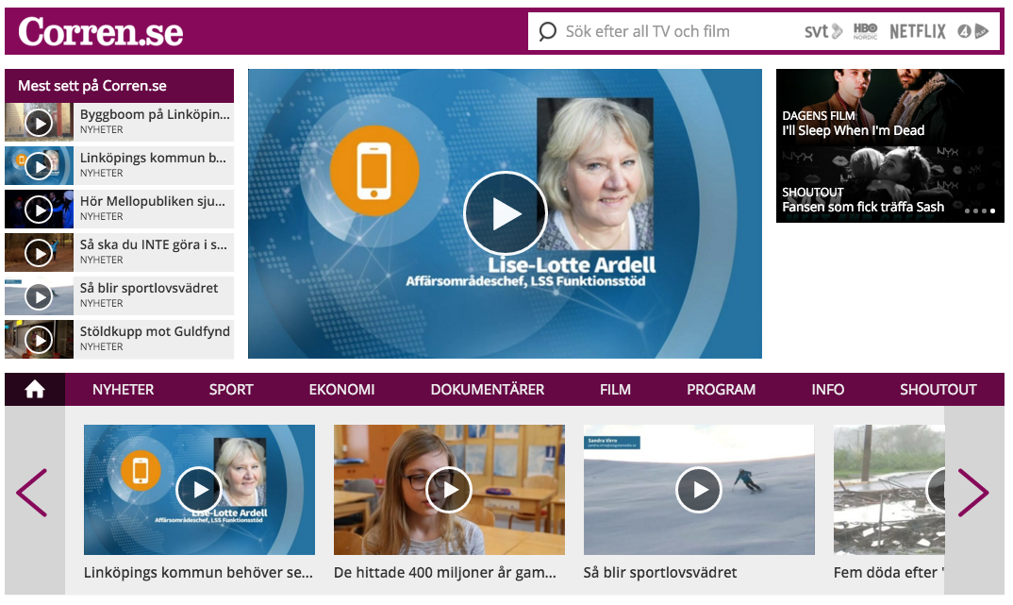Play carousel video De hittade 400 miljoner
Screen dimensions: 1013x605
[449, 490]
